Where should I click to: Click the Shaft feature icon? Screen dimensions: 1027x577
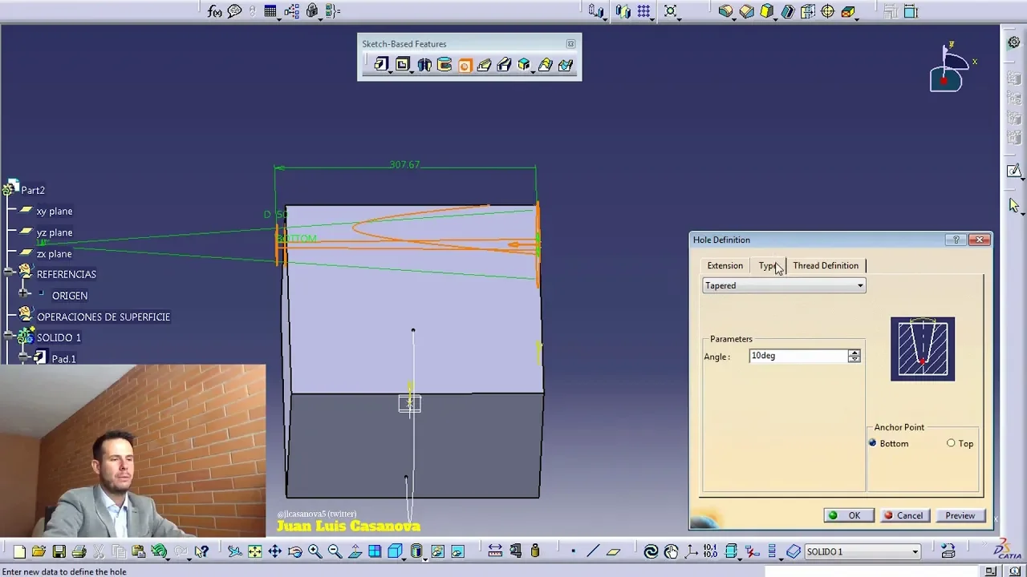coord(424,65)
